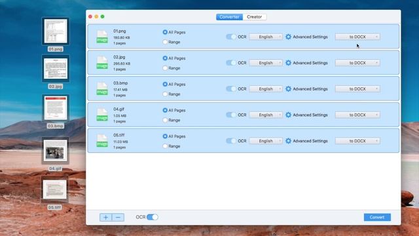Open English language dropdown for 04.gif
419x236 pixels.
coord(266,115)
